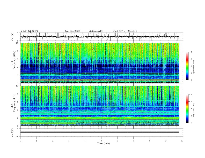Click the "-7" value on ch.2 colorbar
The image size is (205, 158).
[x=191, y=123]
